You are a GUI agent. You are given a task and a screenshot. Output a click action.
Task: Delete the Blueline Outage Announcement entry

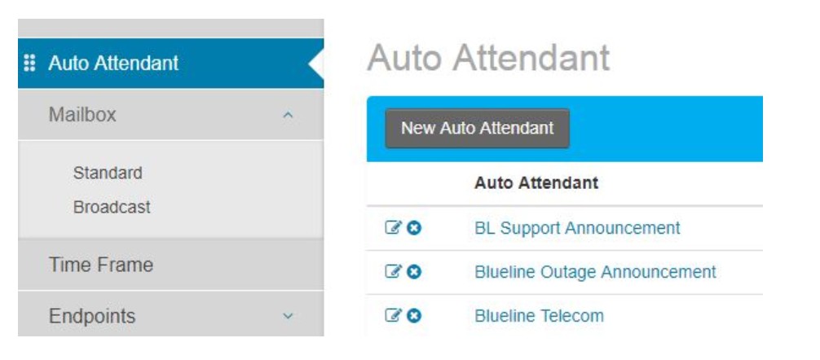[x=414, y=272]
